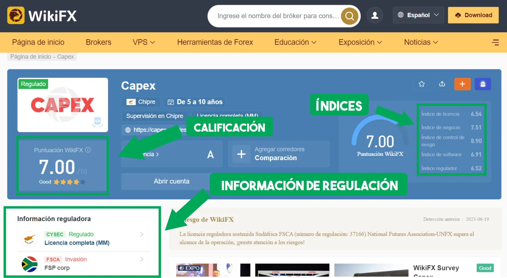507x278 pixels.
Task: Click the South Africa flag icon
Action: click(x=29, y=264)
